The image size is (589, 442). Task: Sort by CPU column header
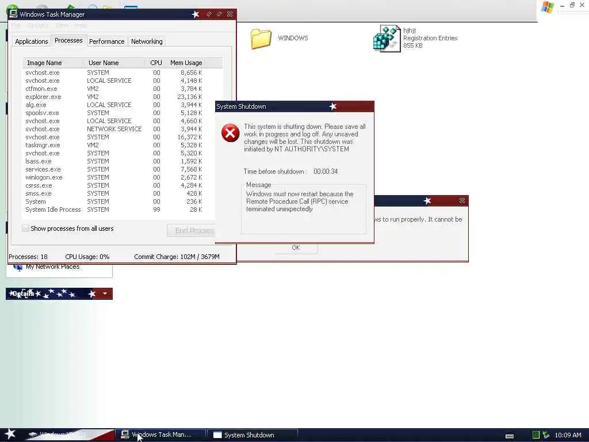pos(156,63)
